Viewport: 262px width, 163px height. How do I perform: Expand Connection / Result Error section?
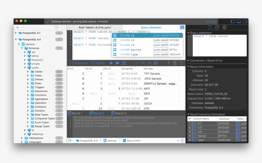click(189, 61)
